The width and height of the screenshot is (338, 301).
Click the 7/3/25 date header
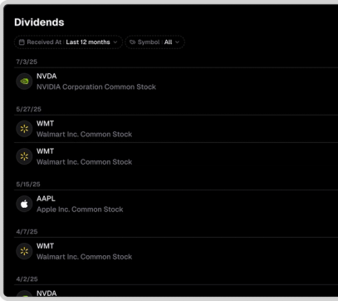pos(27,62)
